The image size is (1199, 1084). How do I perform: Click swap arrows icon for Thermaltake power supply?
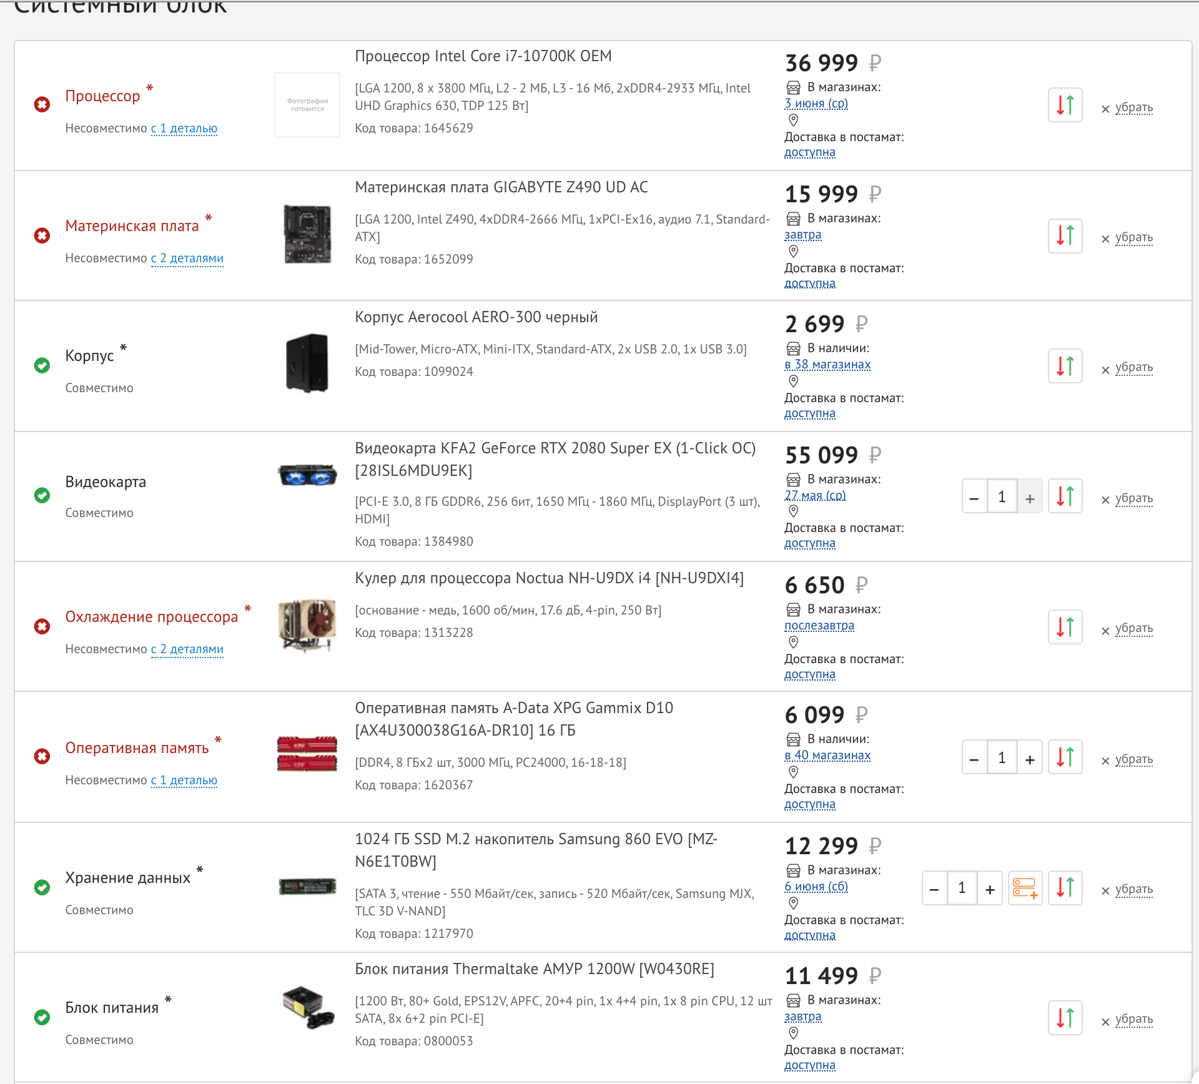1065,1018
